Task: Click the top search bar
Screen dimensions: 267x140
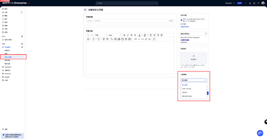Action: click(127, 3)
